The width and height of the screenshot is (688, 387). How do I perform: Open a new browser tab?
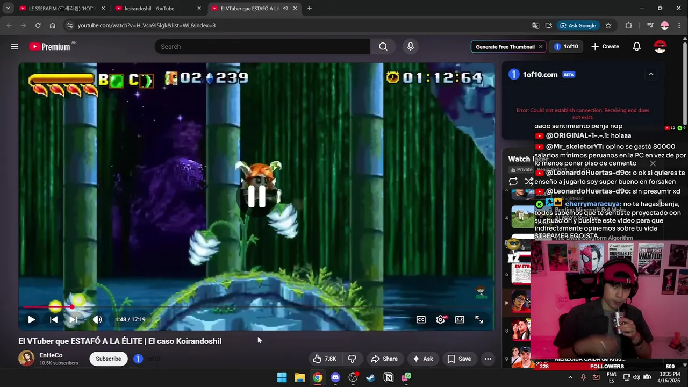coord(310,8)
